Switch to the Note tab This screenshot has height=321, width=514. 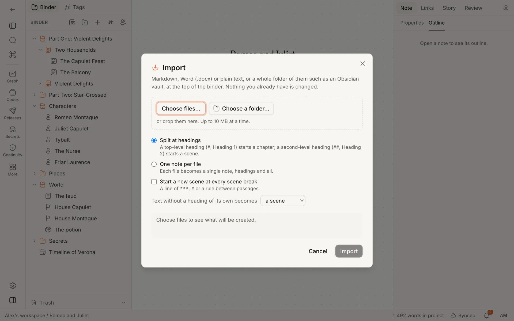pos(406,8)
